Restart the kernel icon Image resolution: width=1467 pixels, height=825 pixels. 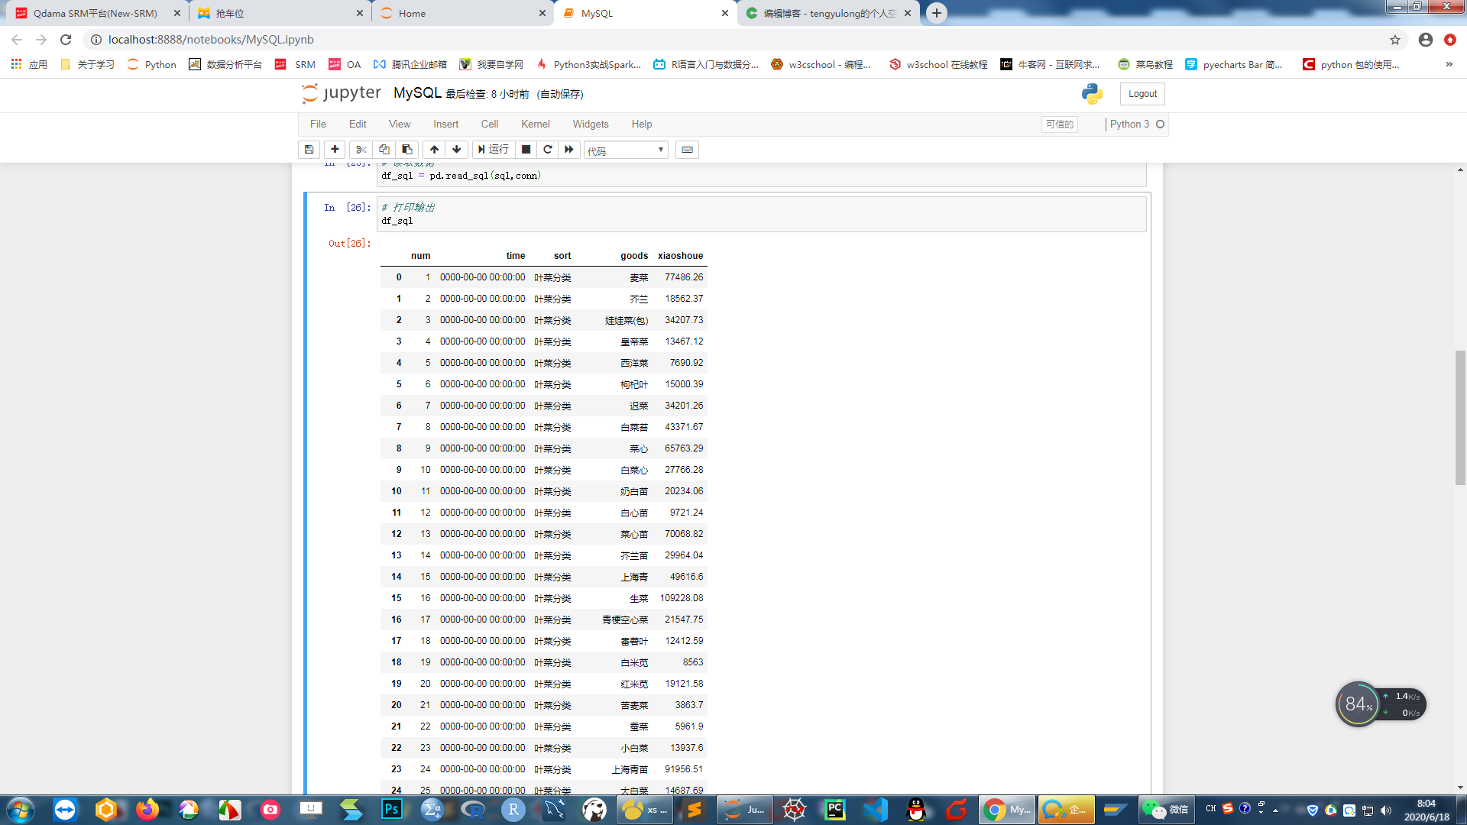coord(547,150)
